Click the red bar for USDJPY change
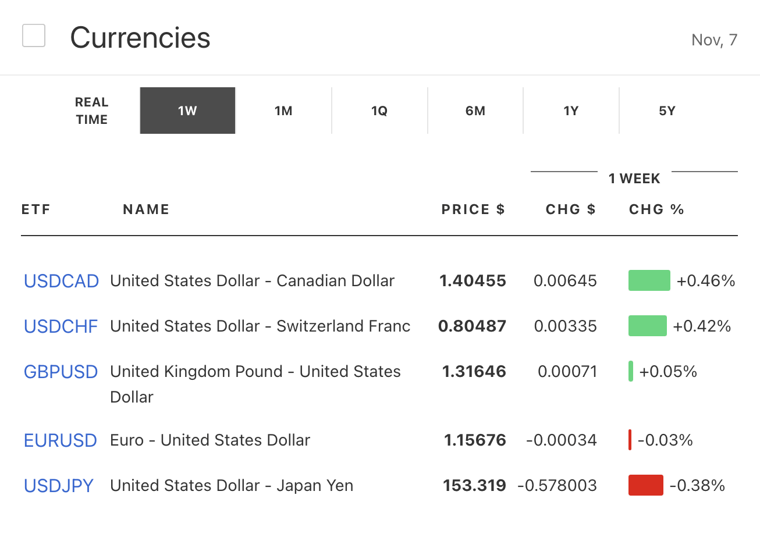 [x=645, y=485]
